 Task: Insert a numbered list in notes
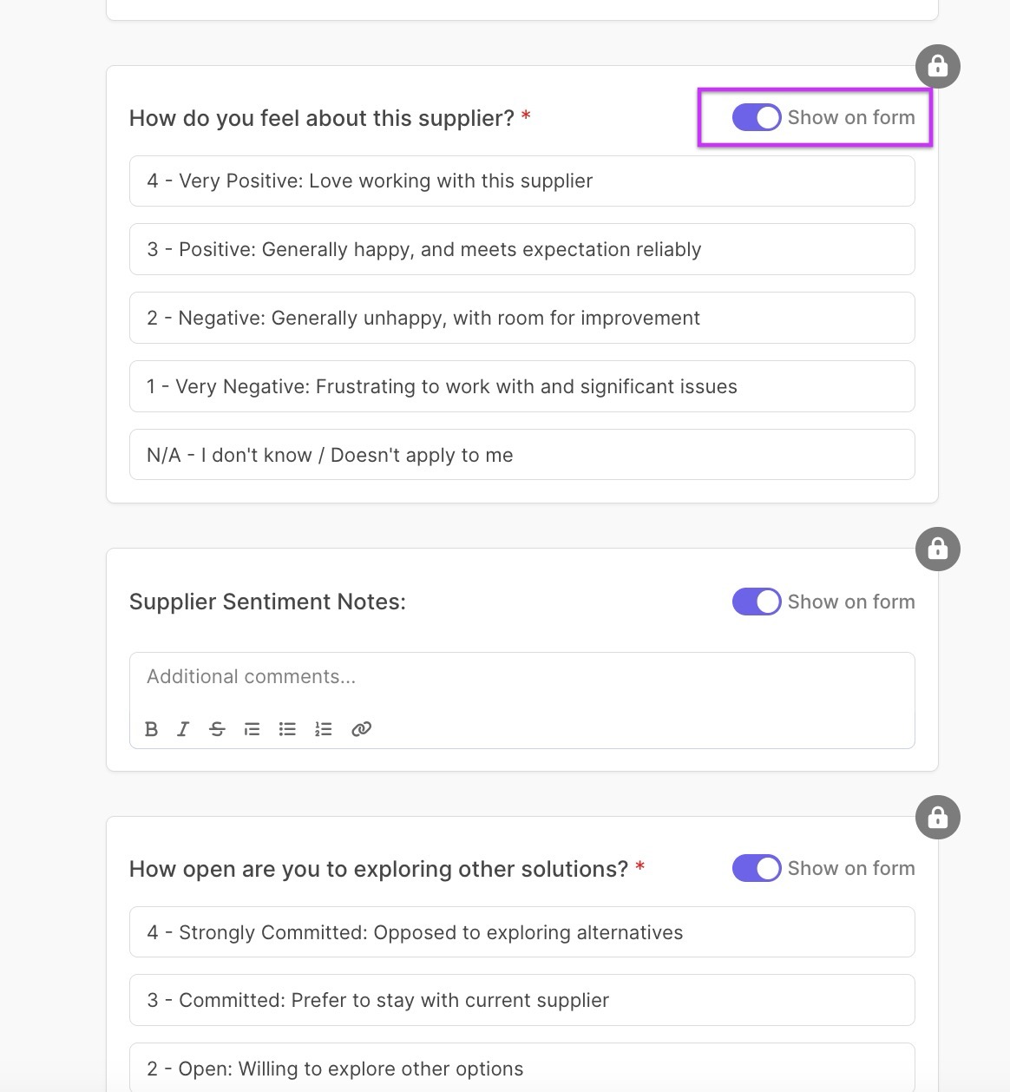[324, 729]
